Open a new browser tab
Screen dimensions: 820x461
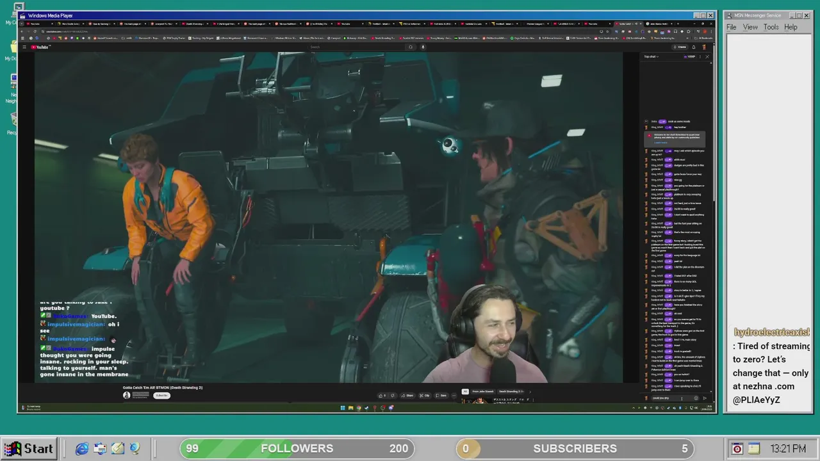click(x=678, y=24)
